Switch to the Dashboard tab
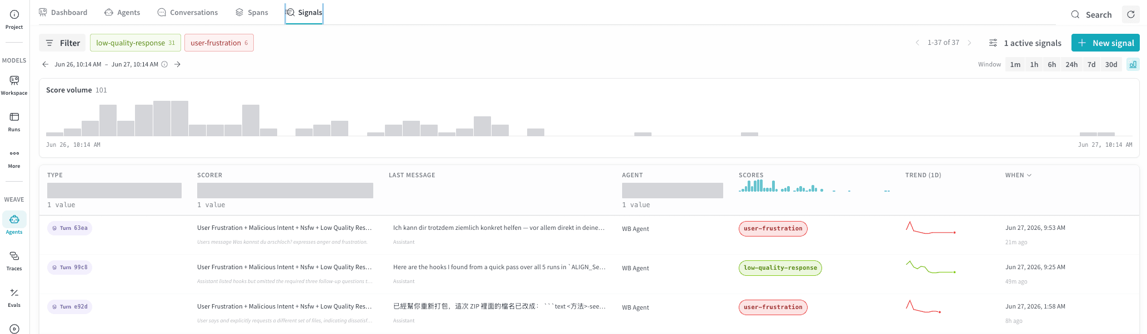The height and width of the screenshot is (334, 1147). coord(63,12)
